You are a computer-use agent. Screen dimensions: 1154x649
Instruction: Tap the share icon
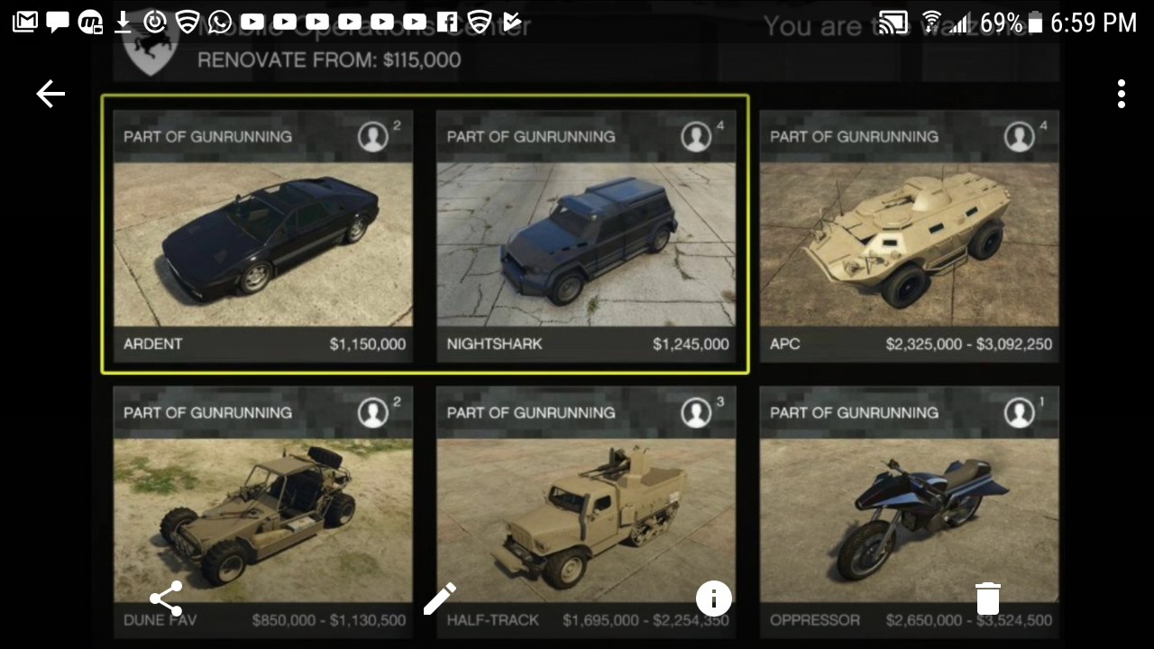pyautogui.click(x=166, y=598)
